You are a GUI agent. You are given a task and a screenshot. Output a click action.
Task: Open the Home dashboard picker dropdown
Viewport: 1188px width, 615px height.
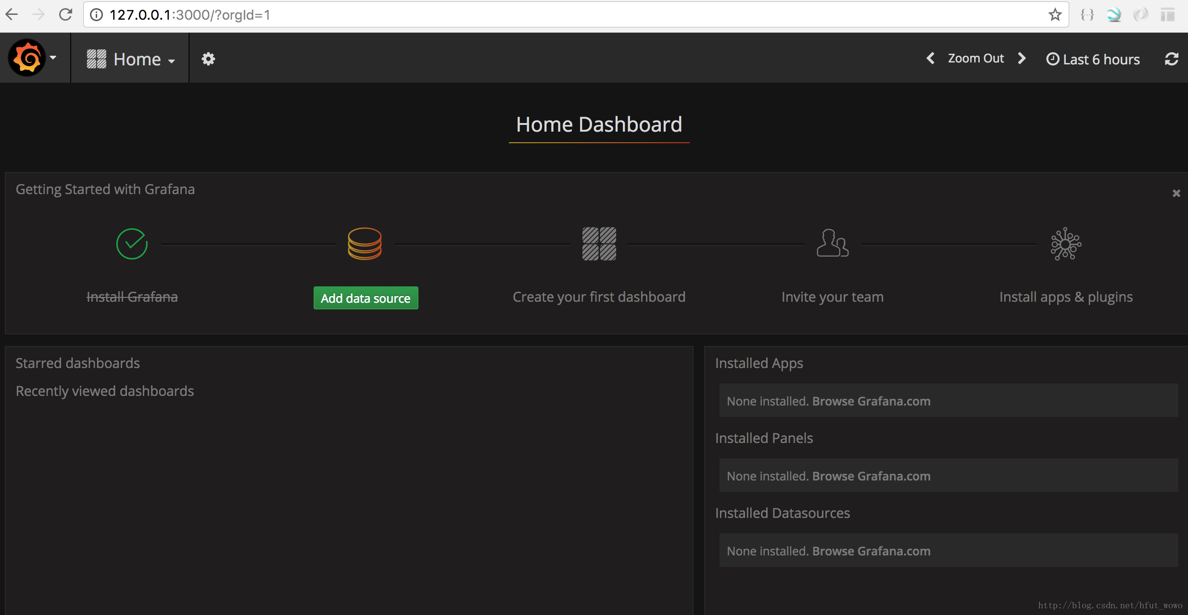tap(131, 59)
